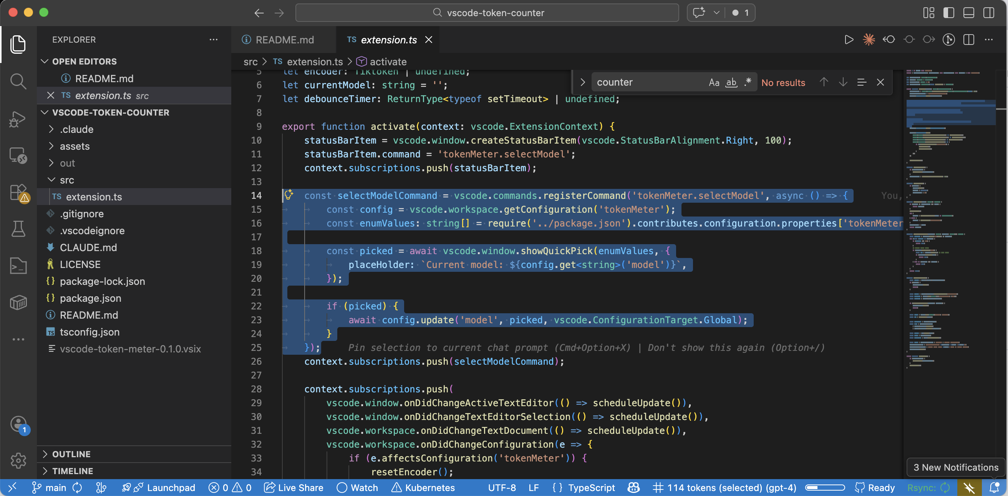
Task: Toggle bottom Panel visibility
Action: 968,13
